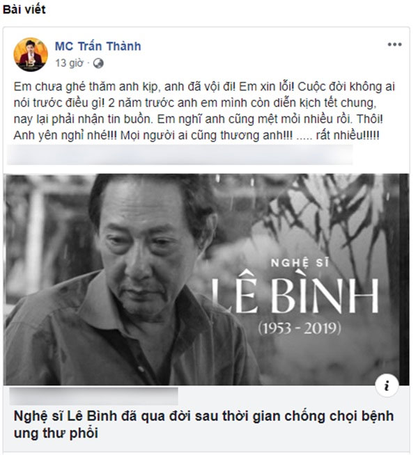This screenshot has width=418, height=455.
Task: Open the MC Trấn Thành profile name link
Action: [x=98, y=46]
